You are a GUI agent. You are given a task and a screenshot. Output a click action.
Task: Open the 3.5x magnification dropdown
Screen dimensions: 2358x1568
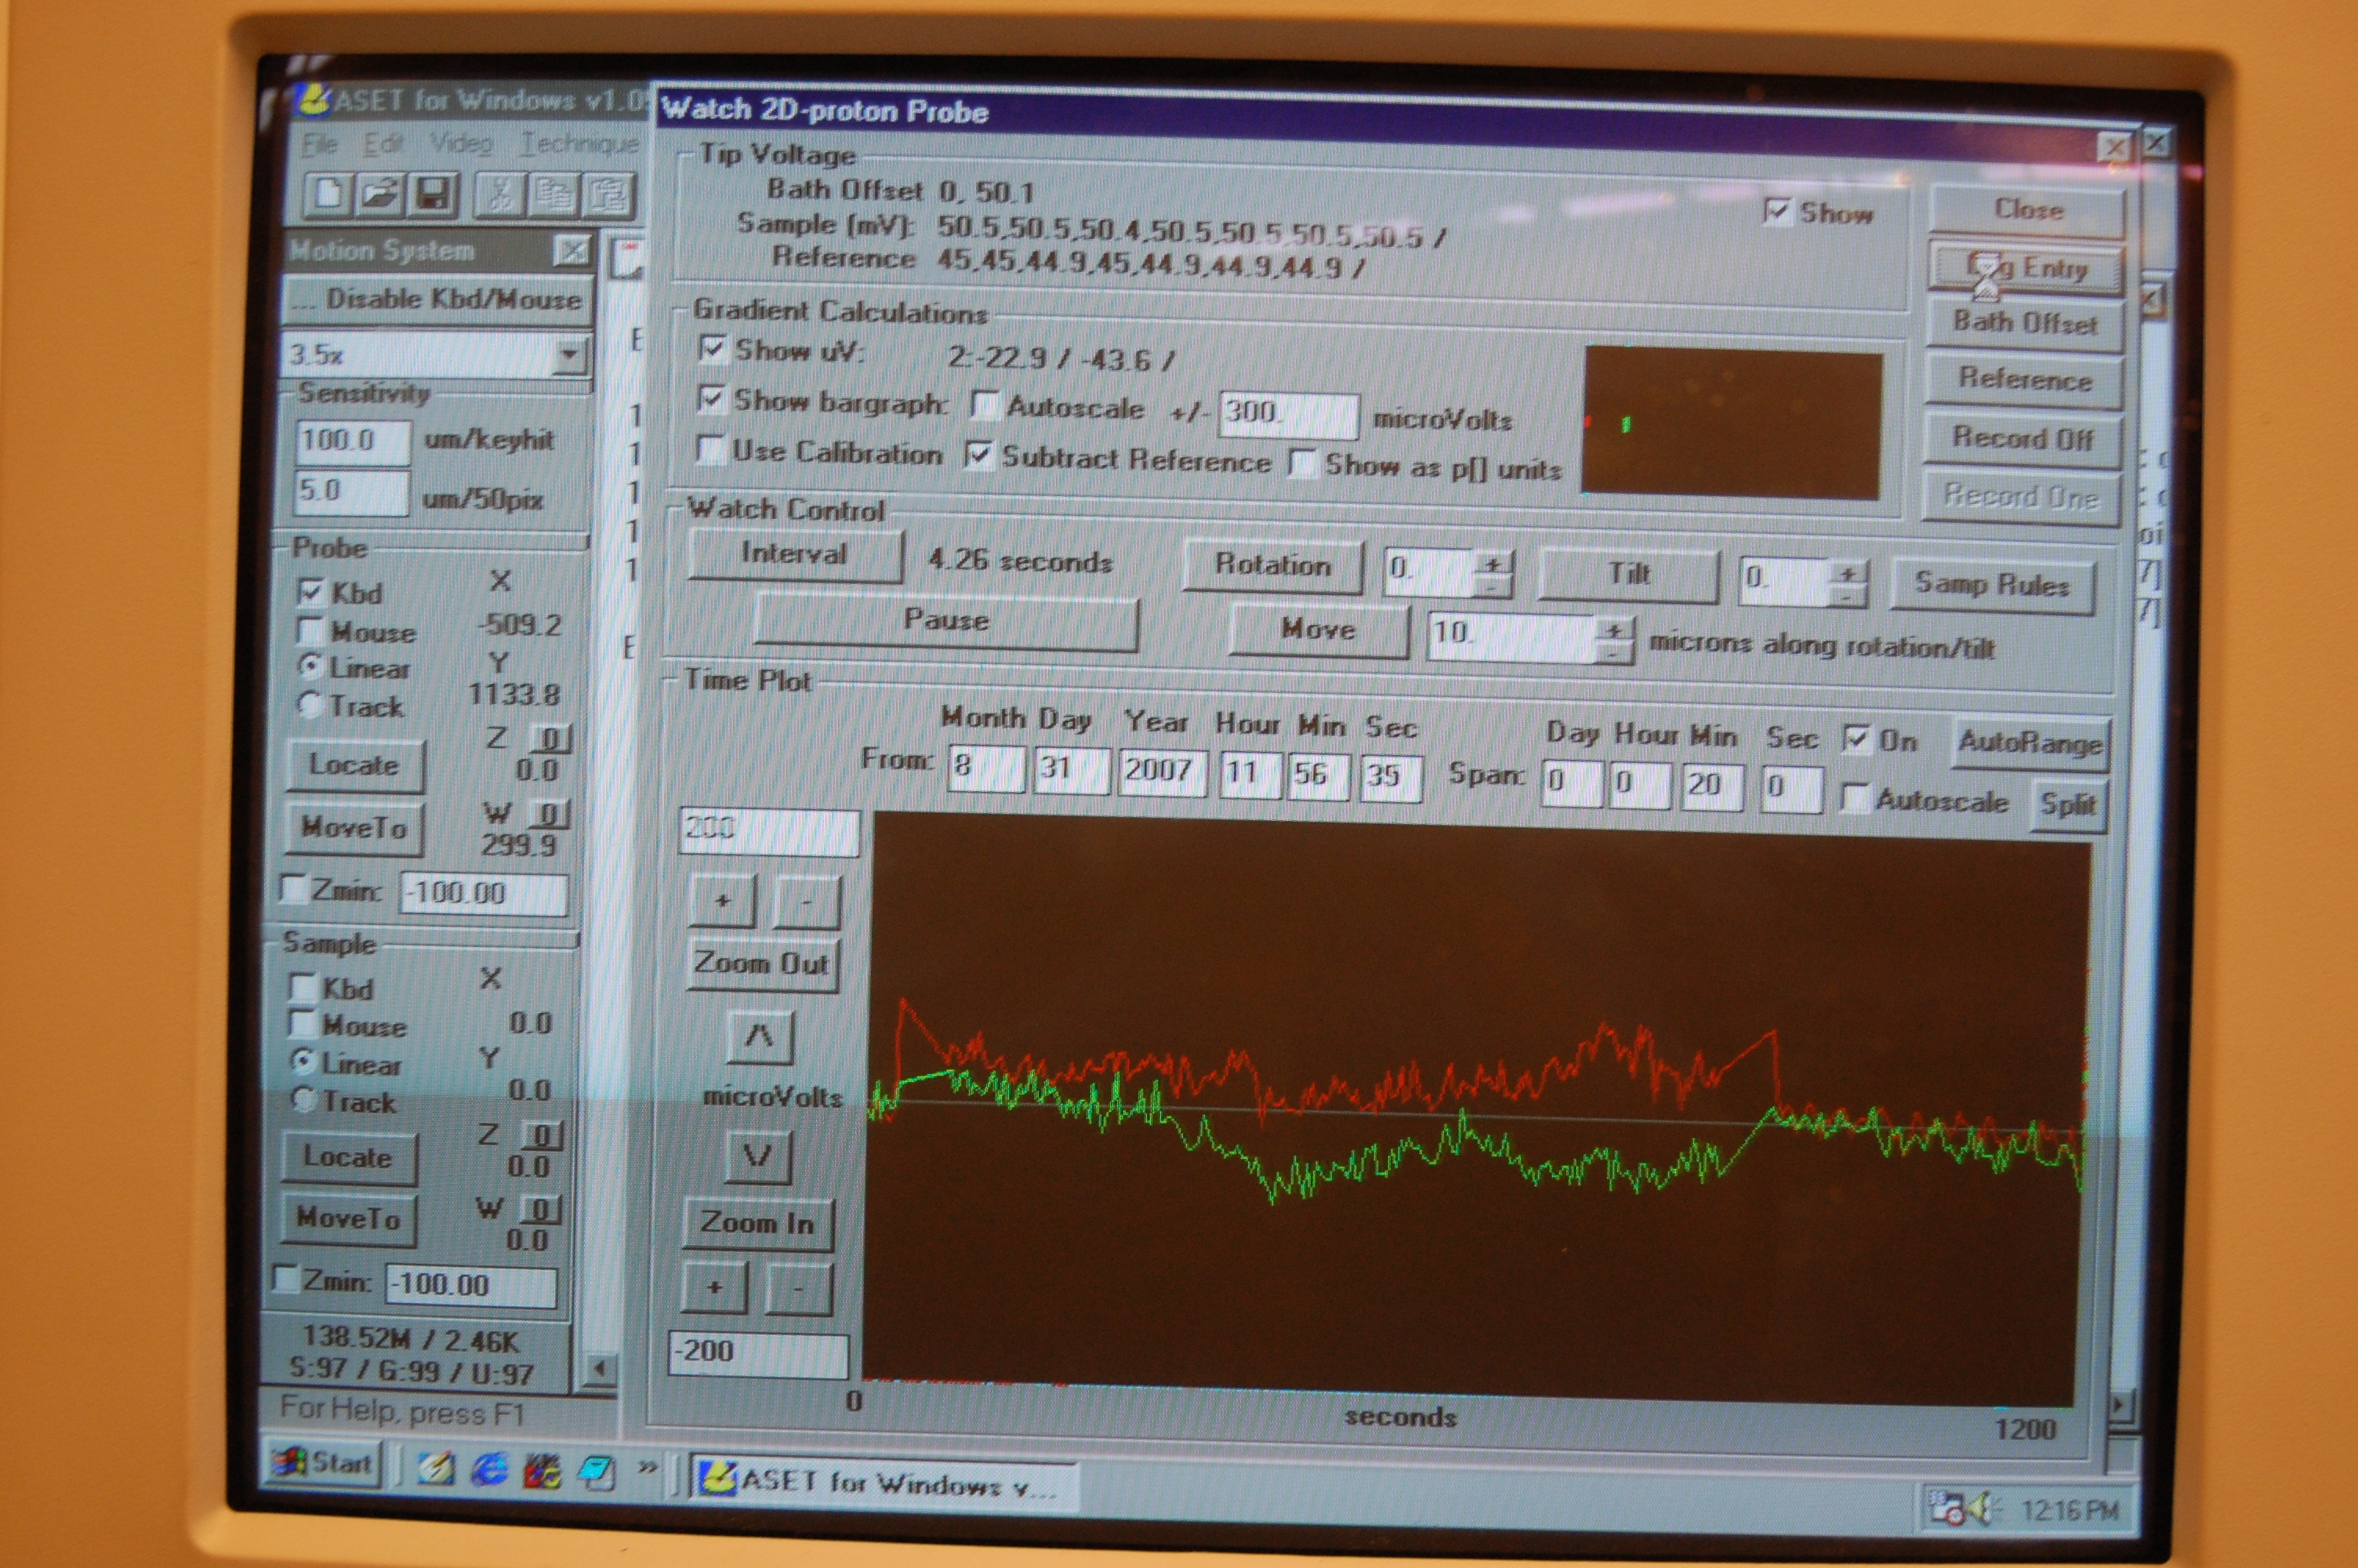[569, 354]
